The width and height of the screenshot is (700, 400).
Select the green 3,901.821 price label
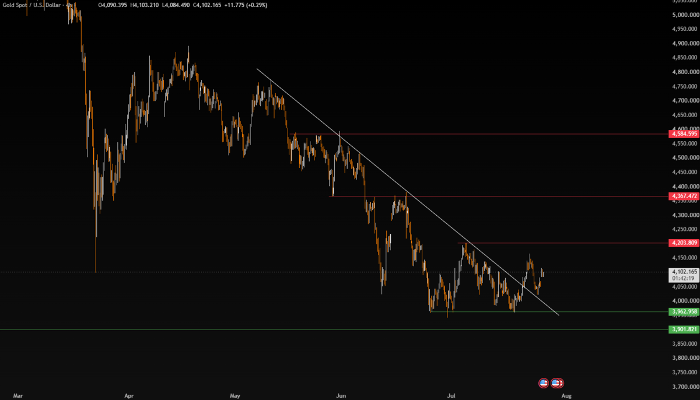684,329
